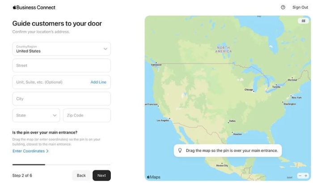Screen dimensions: 313x183
Task: Switch map view using the map mode icon
Action: tap(304, 20)
